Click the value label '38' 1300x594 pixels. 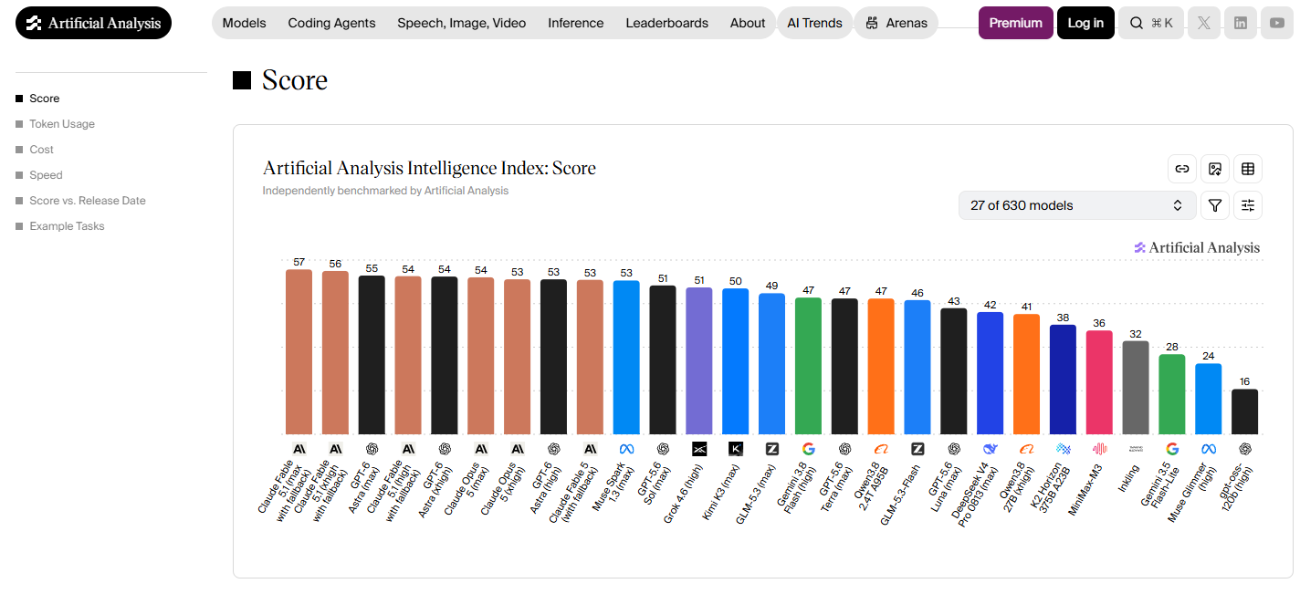click(x=1064, y=318)
